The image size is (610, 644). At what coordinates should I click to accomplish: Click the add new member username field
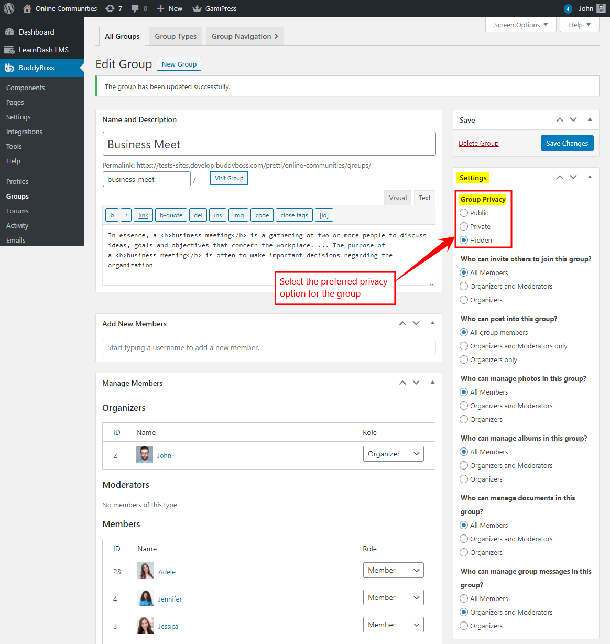tap(269, 347)
